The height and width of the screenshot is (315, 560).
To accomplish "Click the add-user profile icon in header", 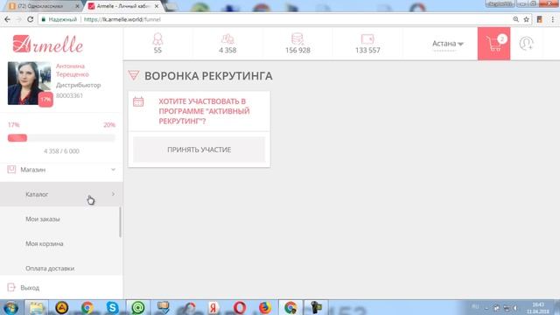I will (x=526, y=44).
